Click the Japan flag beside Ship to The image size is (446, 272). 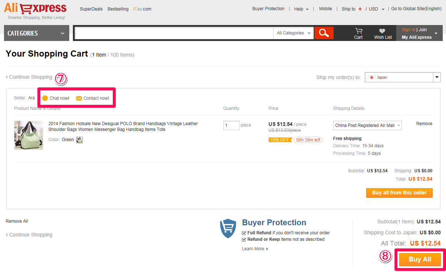click(x=360, y=9)
